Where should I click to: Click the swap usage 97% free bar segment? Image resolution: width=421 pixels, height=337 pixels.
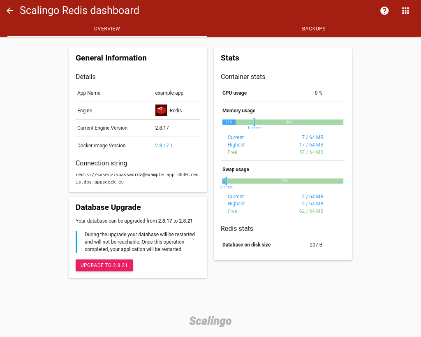[x=285, y=181]
